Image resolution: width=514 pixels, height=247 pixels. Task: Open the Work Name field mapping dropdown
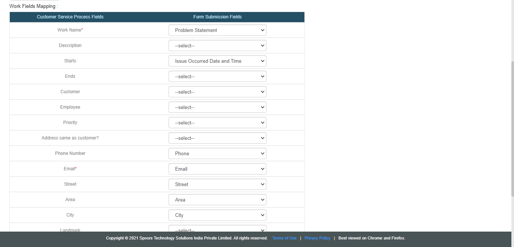pos(217,30)
